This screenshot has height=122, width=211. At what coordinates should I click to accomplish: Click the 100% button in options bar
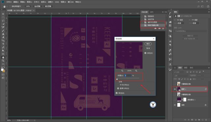tap(28, 6)
